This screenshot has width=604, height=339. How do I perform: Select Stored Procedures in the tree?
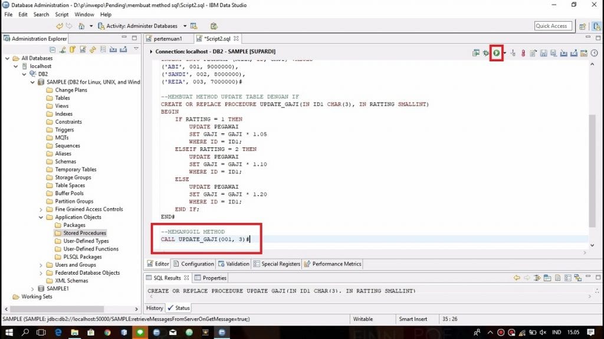[84, 233]
